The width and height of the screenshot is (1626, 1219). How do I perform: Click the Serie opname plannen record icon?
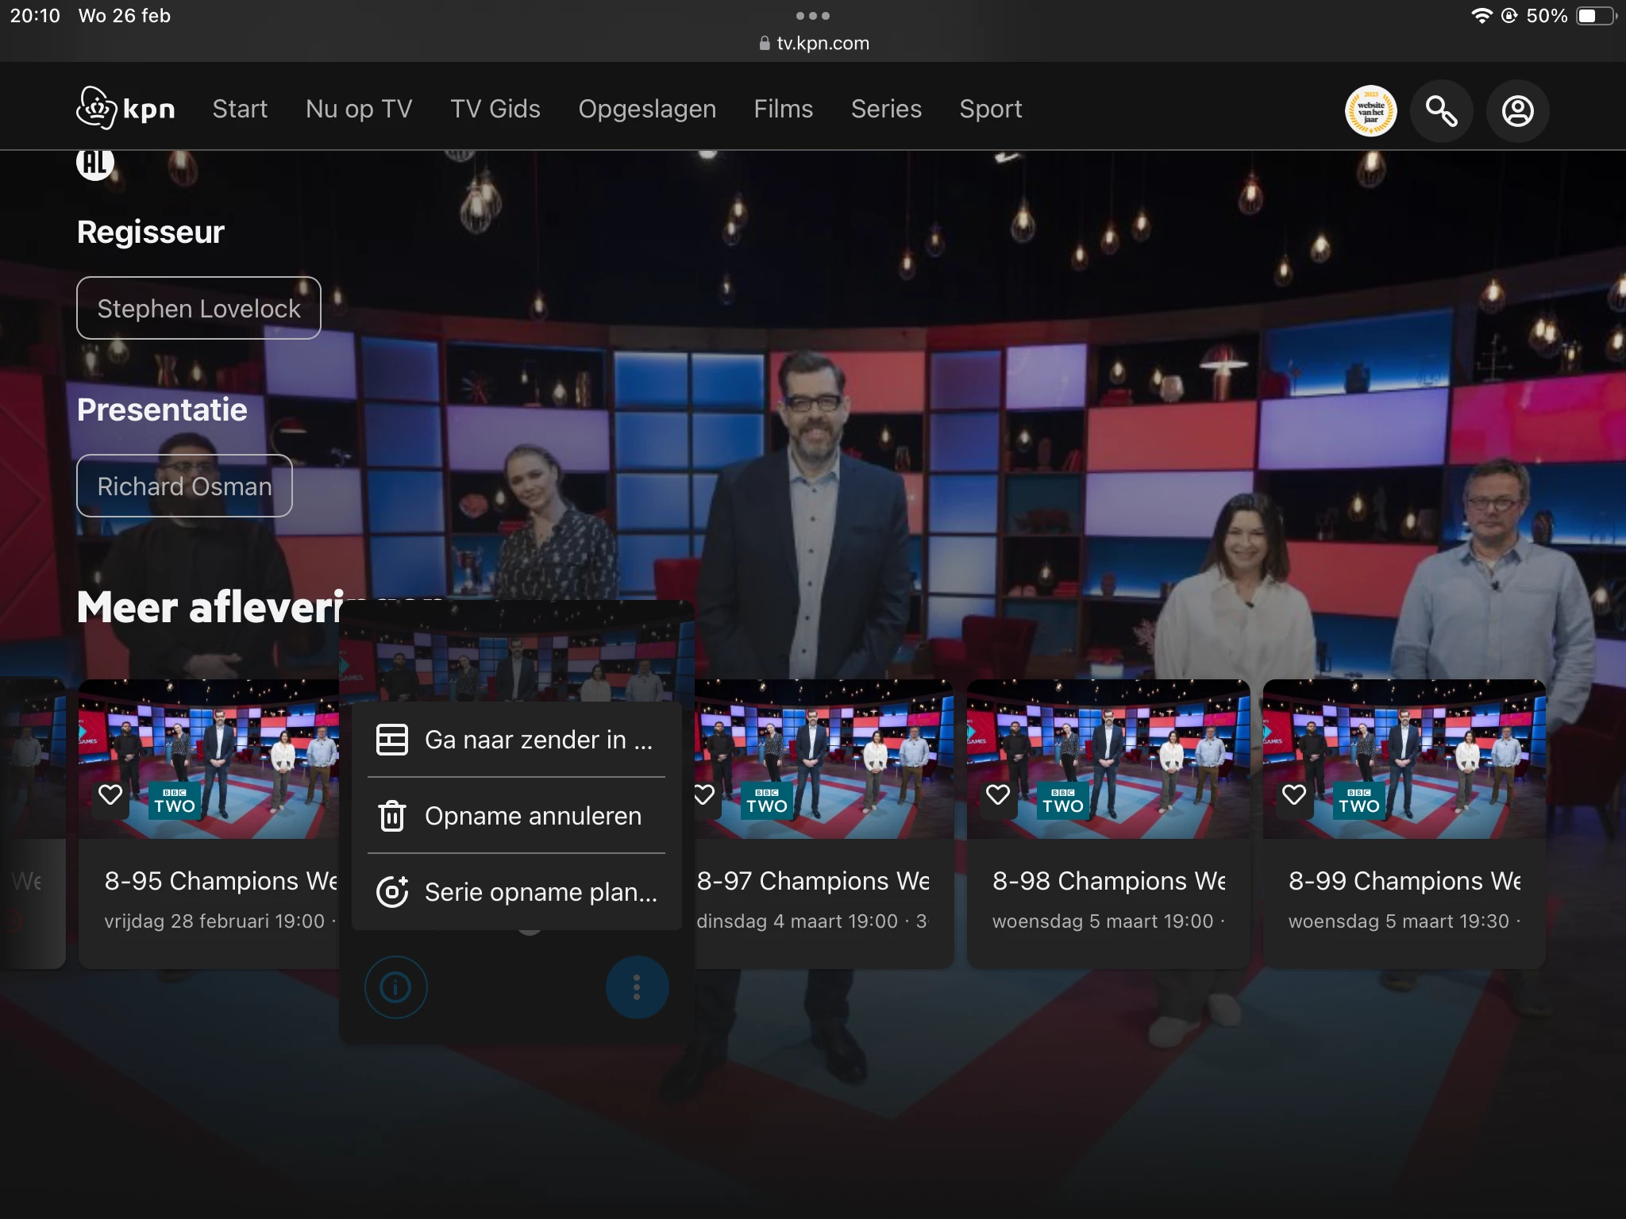tap(391, 892)
